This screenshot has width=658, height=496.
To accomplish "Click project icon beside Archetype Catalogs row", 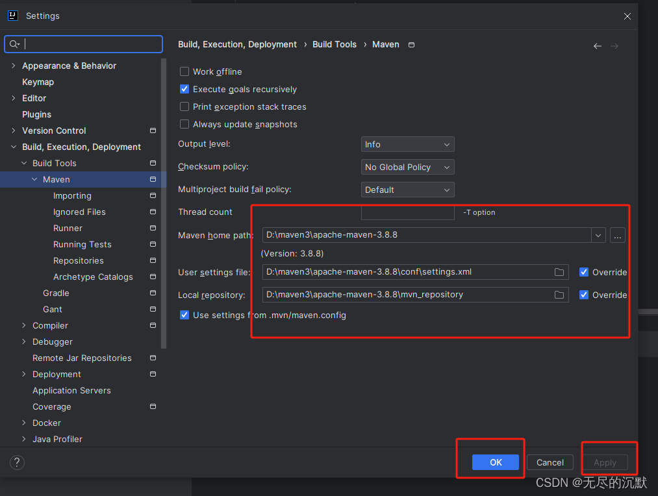I will pos(153,277).
